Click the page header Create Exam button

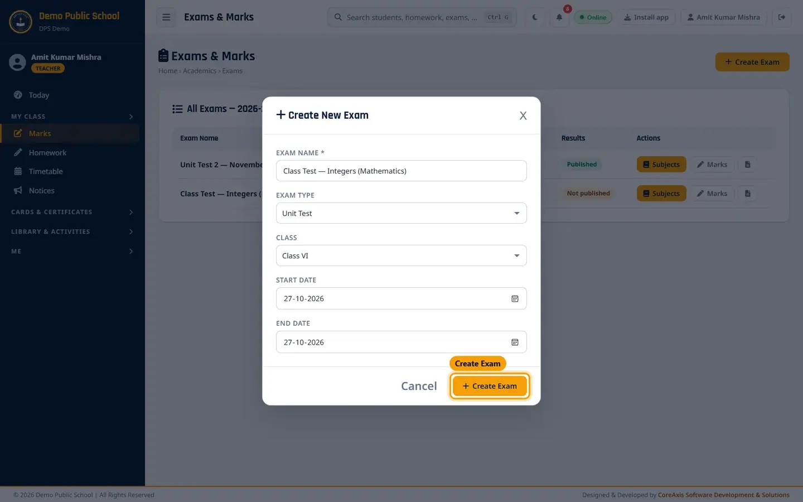(752, 62)
